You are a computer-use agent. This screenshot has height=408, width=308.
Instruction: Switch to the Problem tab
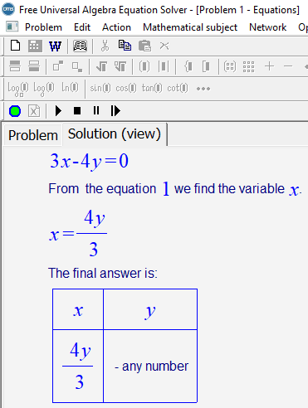coord(33,135)
